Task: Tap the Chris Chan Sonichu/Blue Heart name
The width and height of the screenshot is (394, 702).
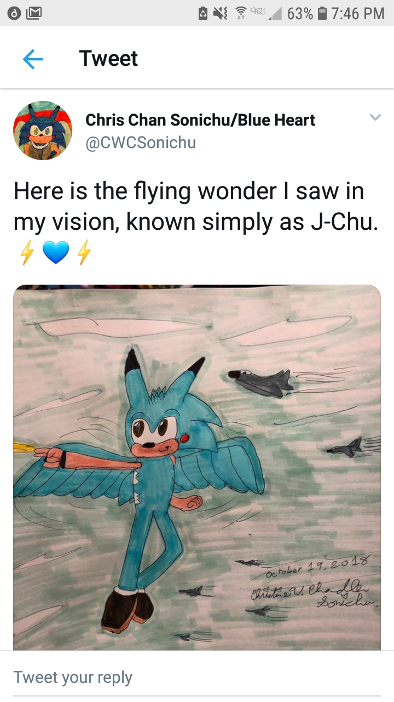Action: tap(200, 120)
